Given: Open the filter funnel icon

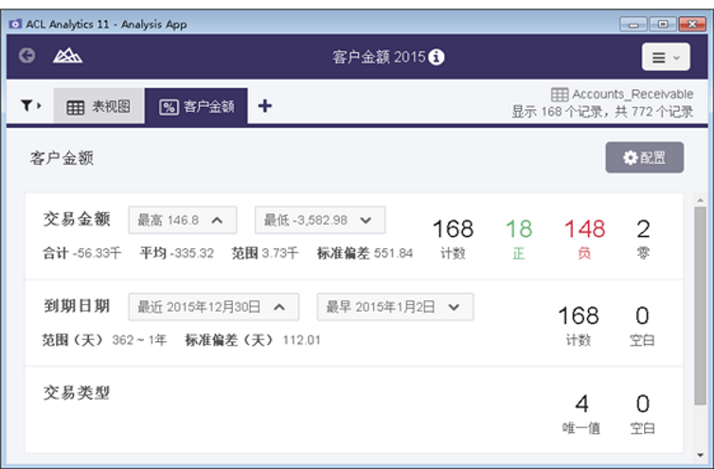Looking at the screenshot, I should coord(30,106).
